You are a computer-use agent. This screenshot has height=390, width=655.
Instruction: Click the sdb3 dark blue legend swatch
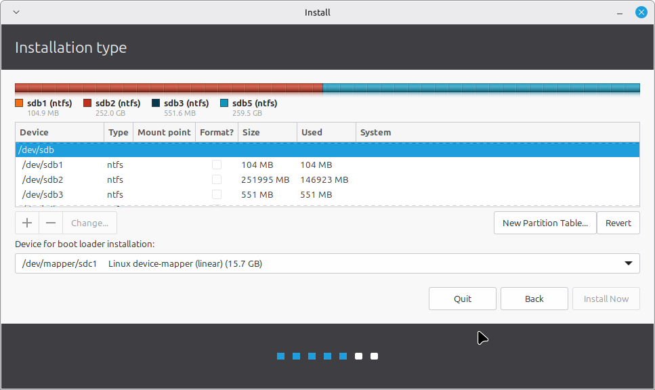point(156,103)
